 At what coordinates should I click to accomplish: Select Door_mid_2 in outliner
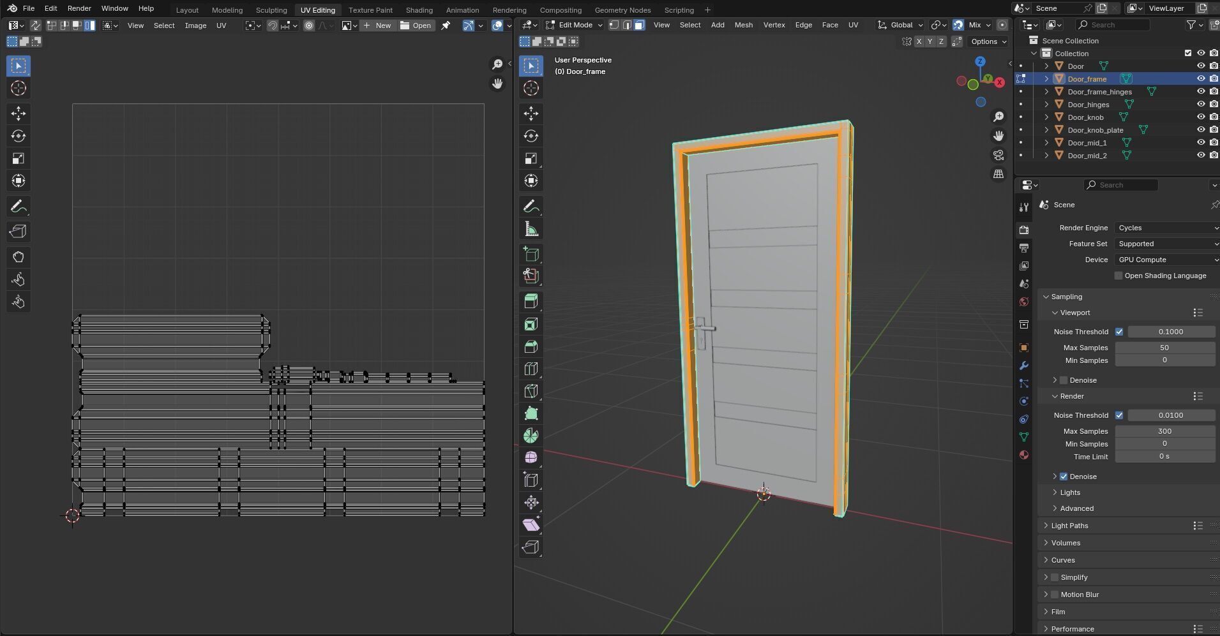pyautogui.click(x=1087, y=156)
